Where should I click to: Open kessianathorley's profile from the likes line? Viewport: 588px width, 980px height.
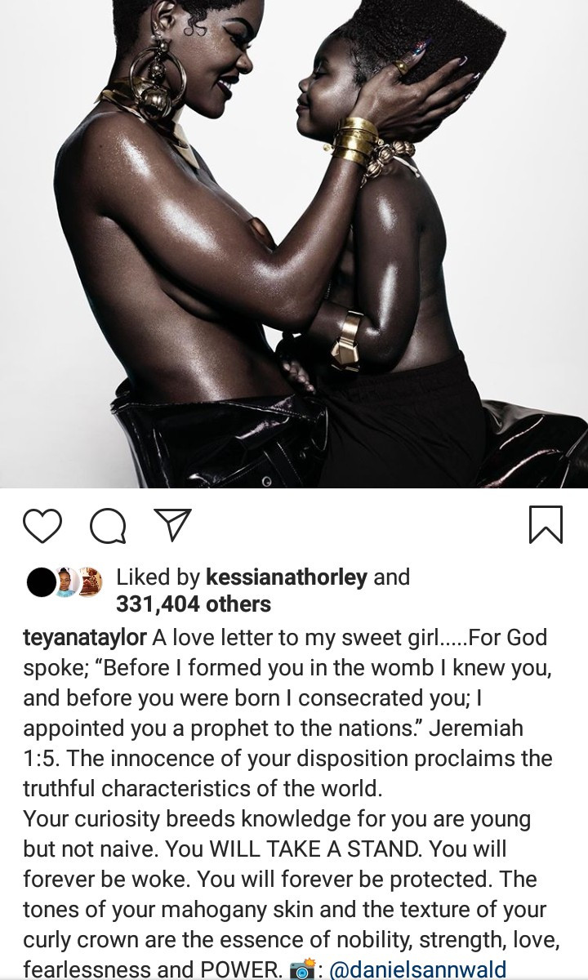click(287, 577)
